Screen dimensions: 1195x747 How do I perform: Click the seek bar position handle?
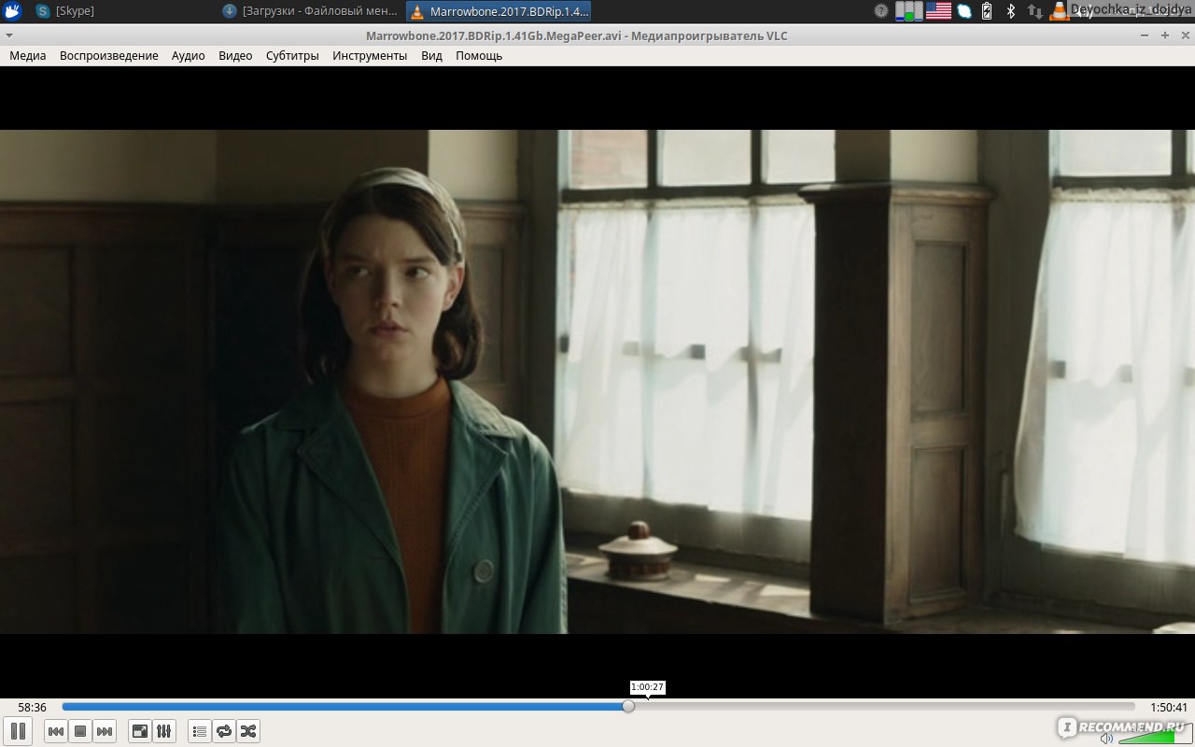click(628, 707)
